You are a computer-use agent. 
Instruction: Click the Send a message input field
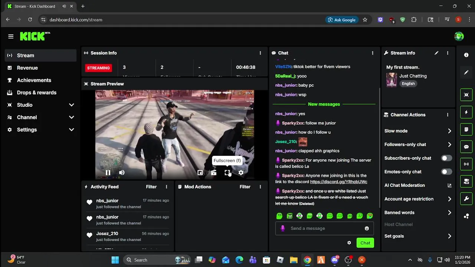point(325,228)
